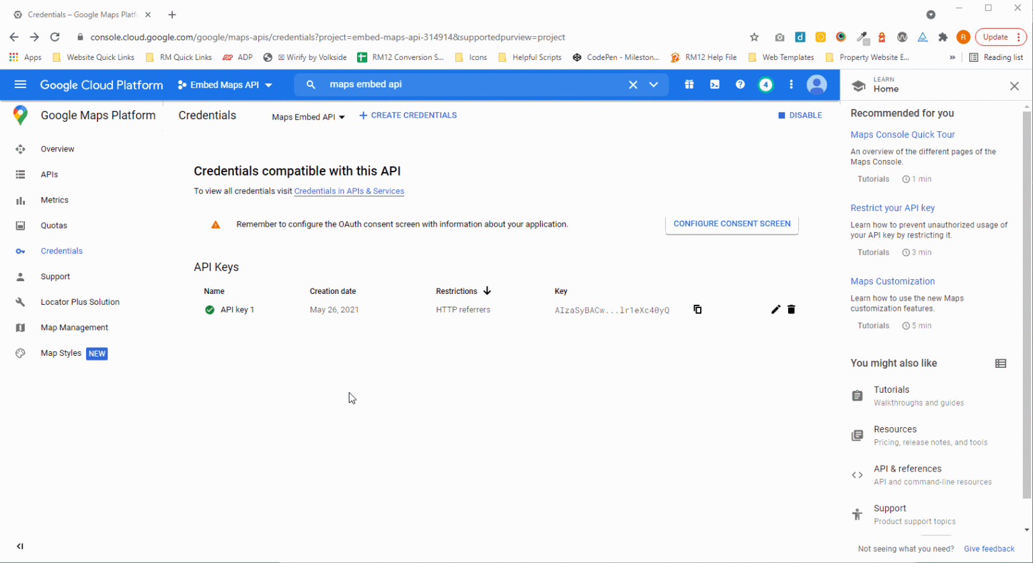Expand the search options chevron
Viewport: 1033px width, 563px height.
pyautogui.click(x=654, y=85)
